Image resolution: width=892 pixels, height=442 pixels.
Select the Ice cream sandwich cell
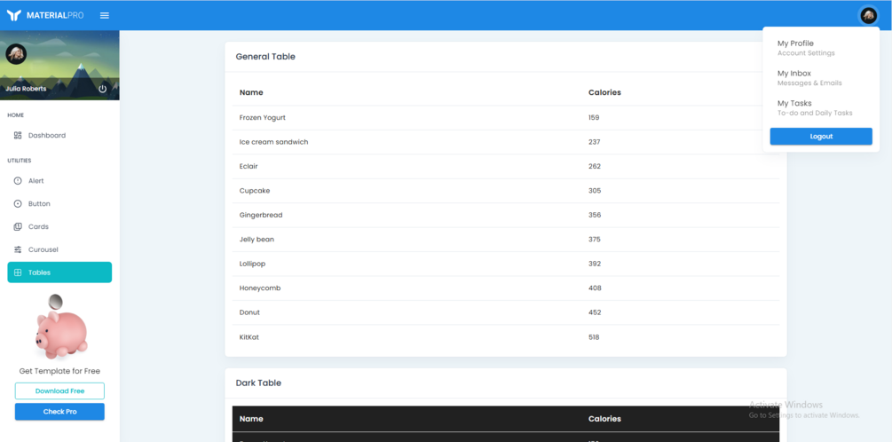274,142
